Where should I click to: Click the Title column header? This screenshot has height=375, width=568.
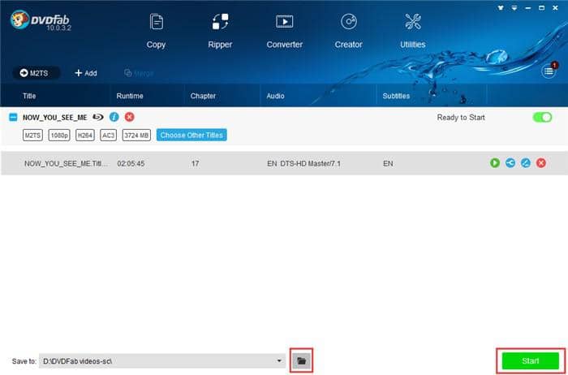(x=29, y=96)
